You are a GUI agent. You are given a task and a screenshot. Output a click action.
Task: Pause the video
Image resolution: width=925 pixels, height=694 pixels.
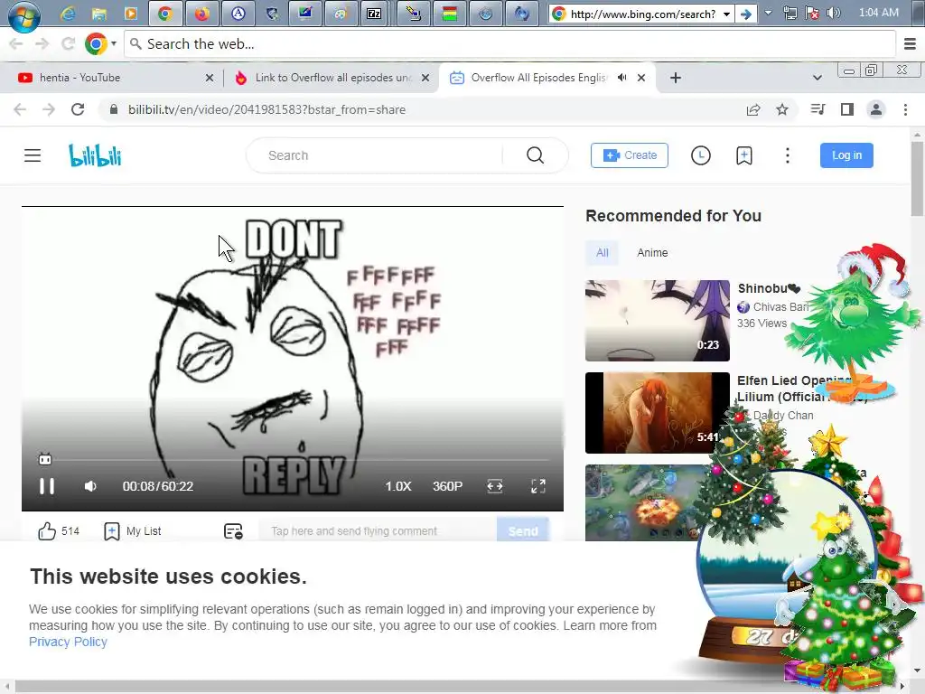[47, 486]
